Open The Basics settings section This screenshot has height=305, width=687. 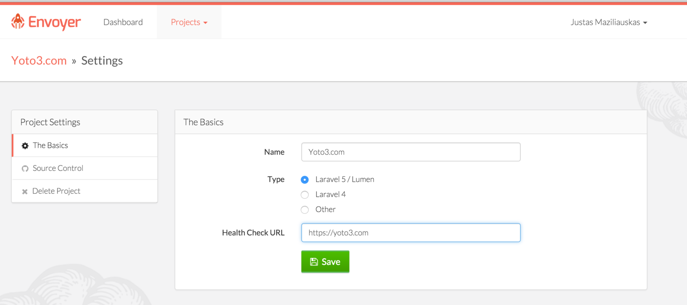pyautogui.click(x=85, y=145)
